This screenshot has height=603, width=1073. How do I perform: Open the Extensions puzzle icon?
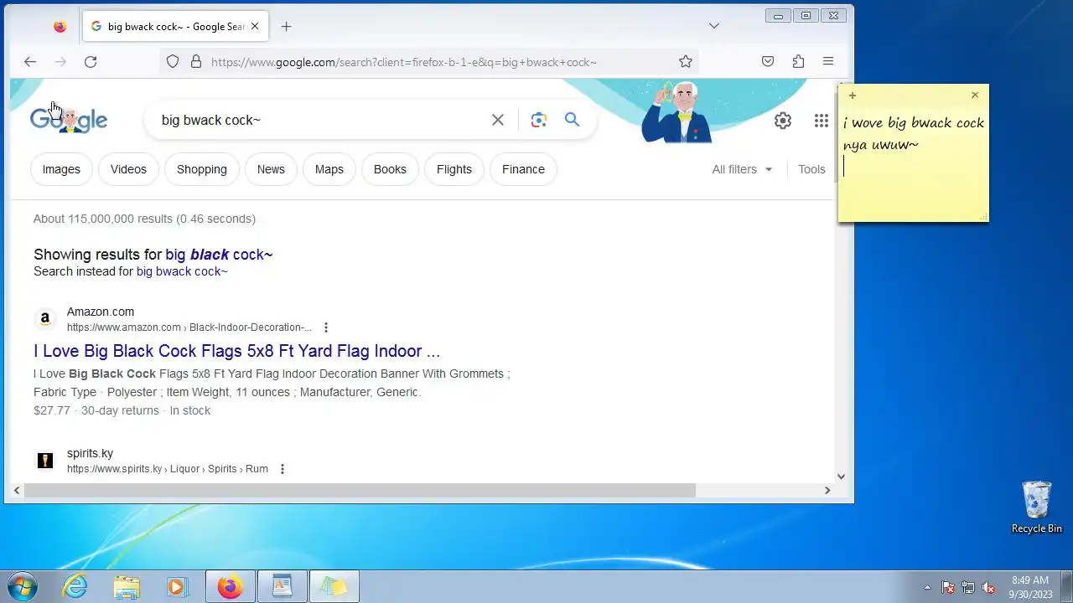(798, 61)
